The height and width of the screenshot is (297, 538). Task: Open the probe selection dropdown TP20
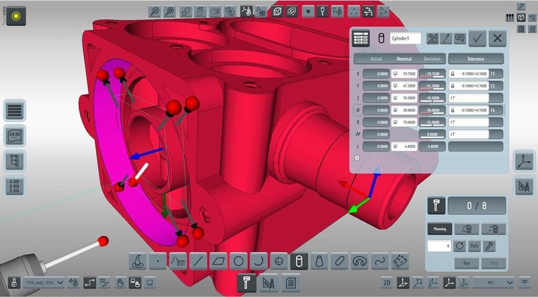pyautogui.click(x=44, y=283)
